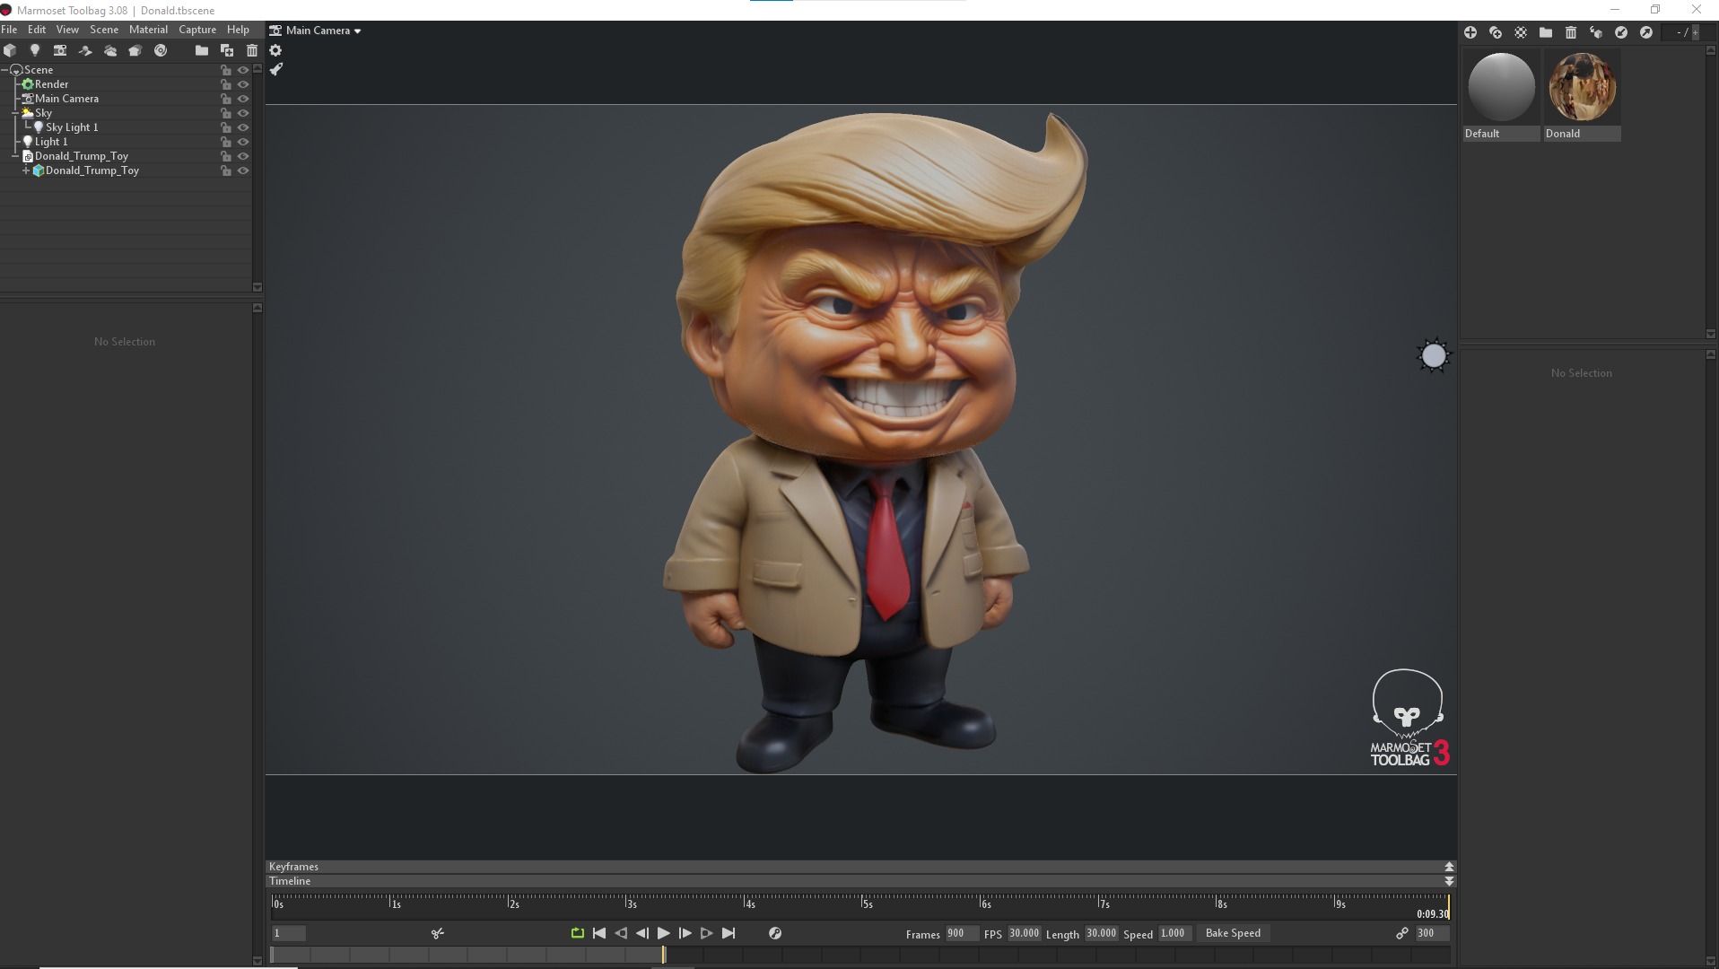Lock the Scene root item
This screenshot has width=1719, height=969.
click(226, 70)
